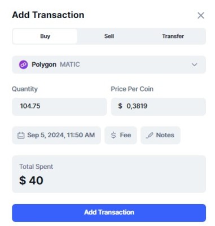
Task: Switch to the Buy tab
Action: (45, 36)
